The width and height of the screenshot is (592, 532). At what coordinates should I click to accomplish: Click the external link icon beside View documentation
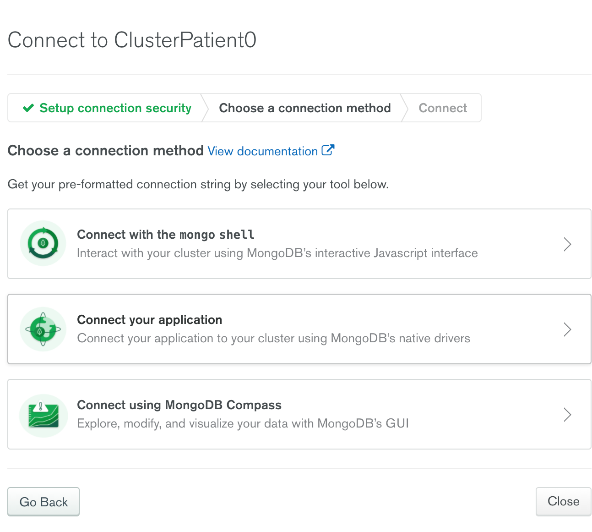pyautogui.click(x=328, y=150)
